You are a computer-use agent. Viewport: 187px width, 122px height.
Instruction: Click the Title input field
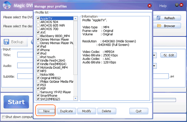[25, 55]
